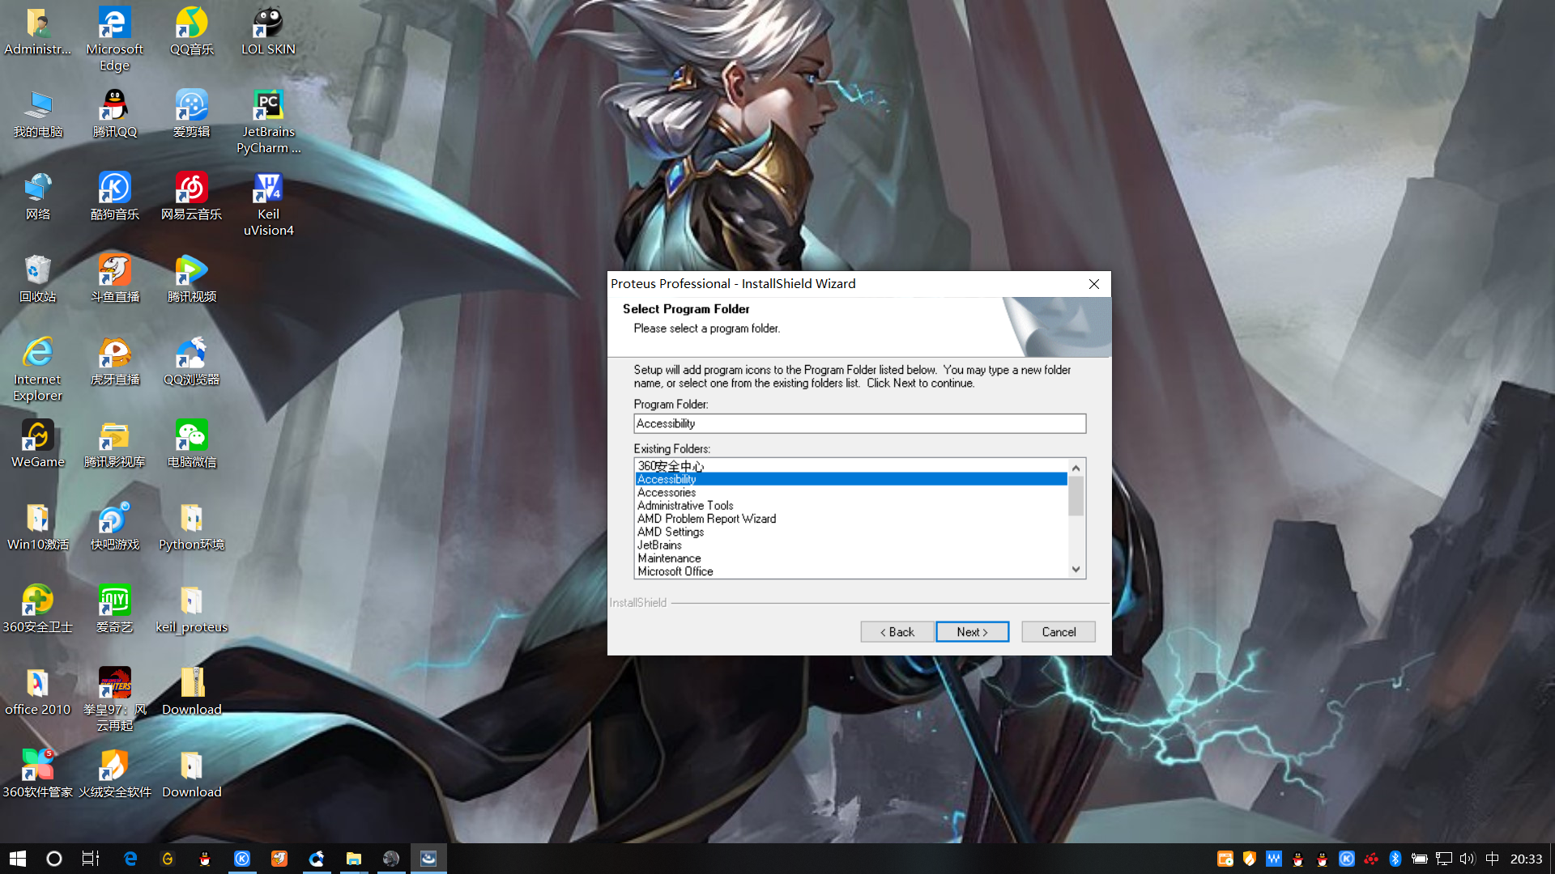Click the installer icon in the taskbar
This screenshot has height=874, width=1555.
point(428,859)
